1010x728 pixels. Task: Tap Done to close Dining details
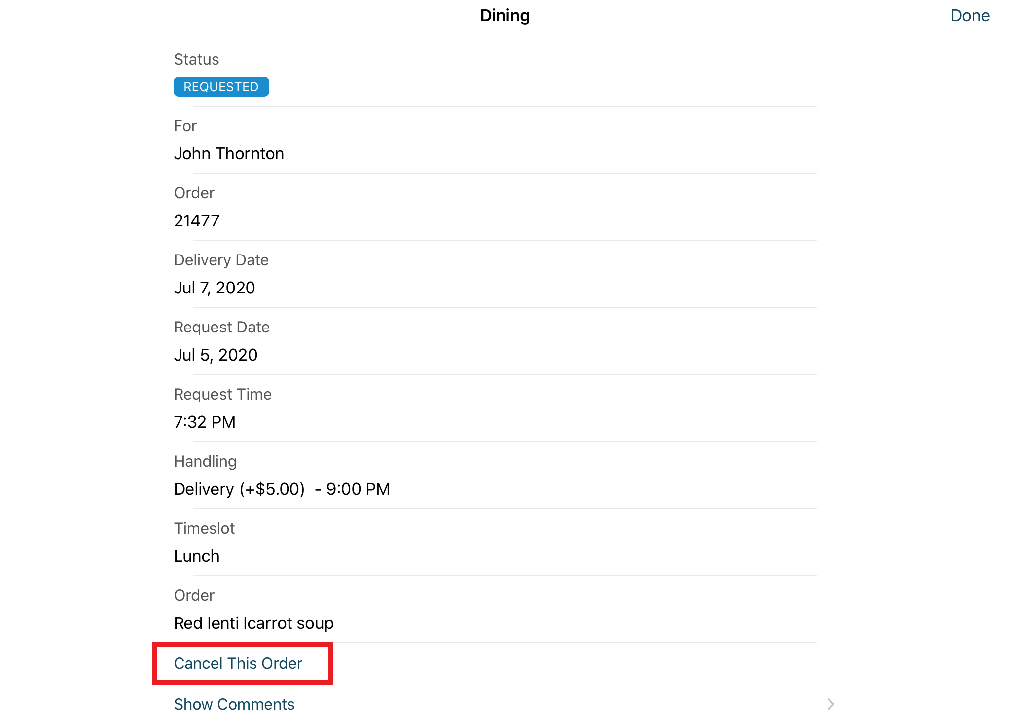[970, 16]
